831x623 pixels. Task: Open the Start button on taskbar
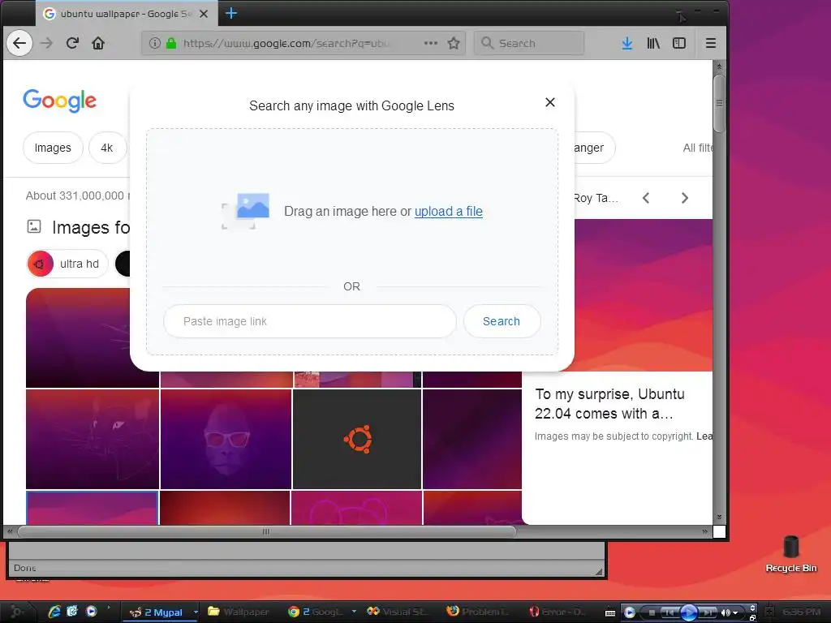pyautogui.click(x=16, y=612)
